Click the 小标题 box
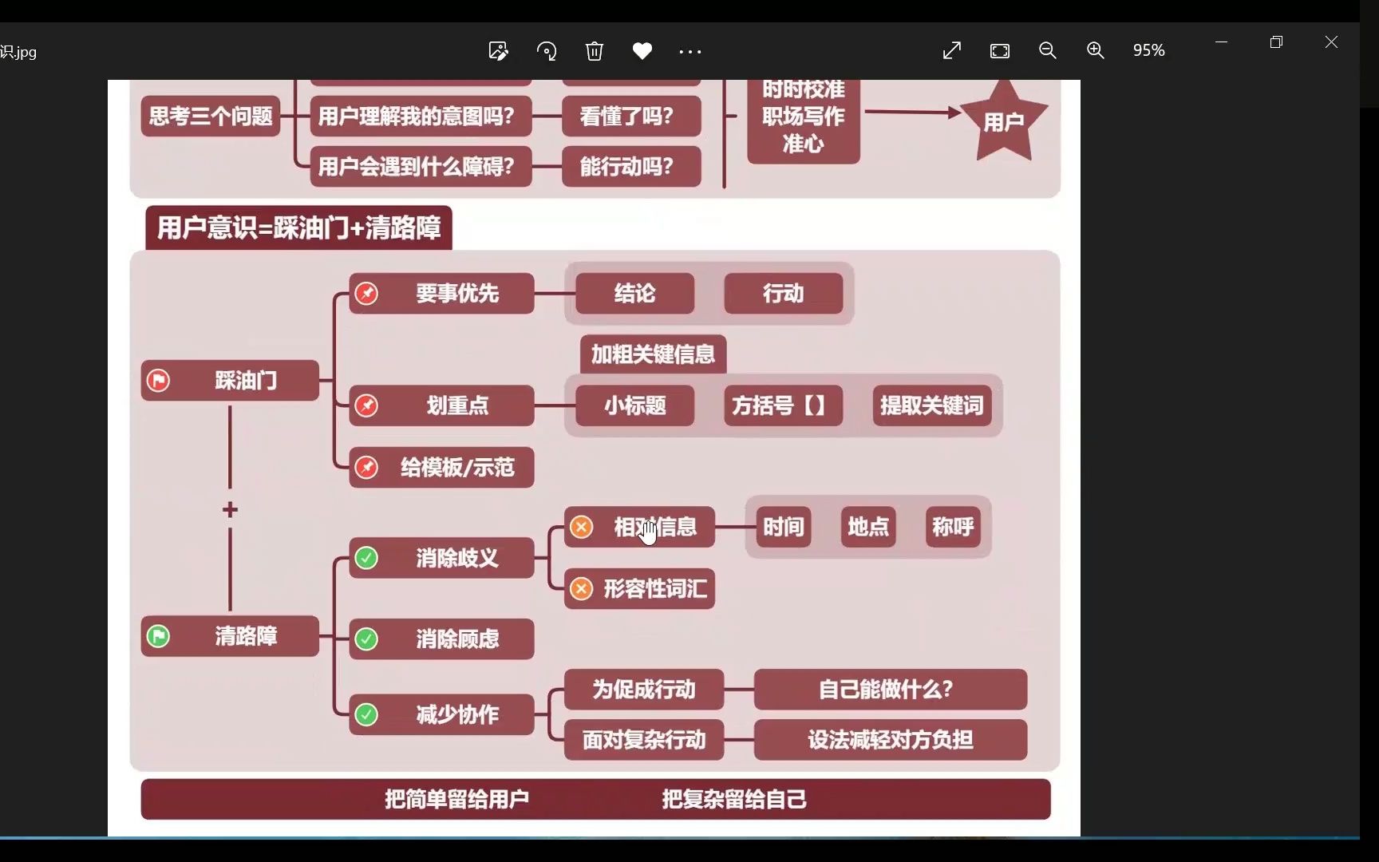This screenshot has height=862, width=1379. (x=634, y=405)
